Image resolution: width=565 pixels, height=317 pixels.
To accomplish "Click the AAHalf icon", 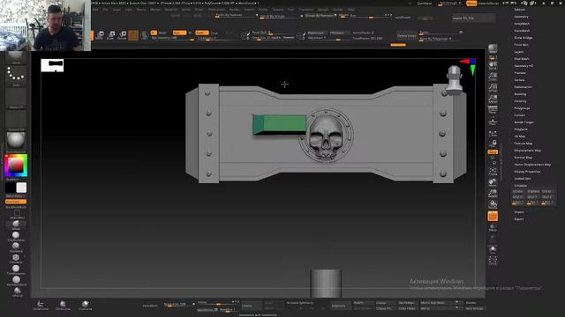I will pos(493,99).
